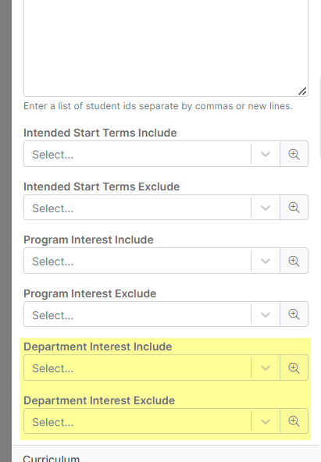Click magnifier icon beside Program Interest Exclude
Image resolution: width=321 pixels, height=462 pixels.
coord(294,314)
